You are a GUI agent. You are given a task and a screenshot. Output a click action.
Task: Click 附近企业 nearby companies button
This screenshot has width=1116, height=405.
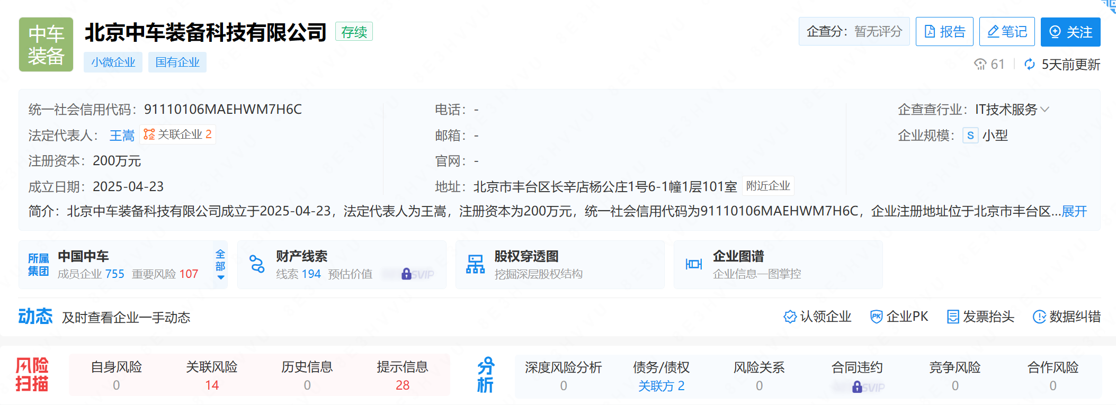click(x=768, y=186)
